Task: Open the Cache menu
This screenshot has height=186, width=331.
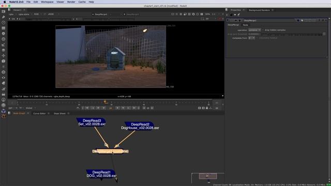Action: tap(82, 2)
